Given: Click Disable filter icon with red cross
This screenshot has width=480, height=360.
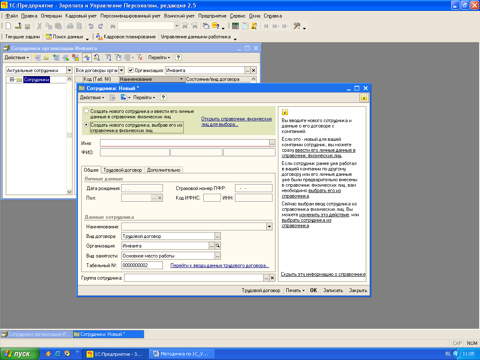Looking at the screenshot, I should pyautogui.click(x=140, y=57).
